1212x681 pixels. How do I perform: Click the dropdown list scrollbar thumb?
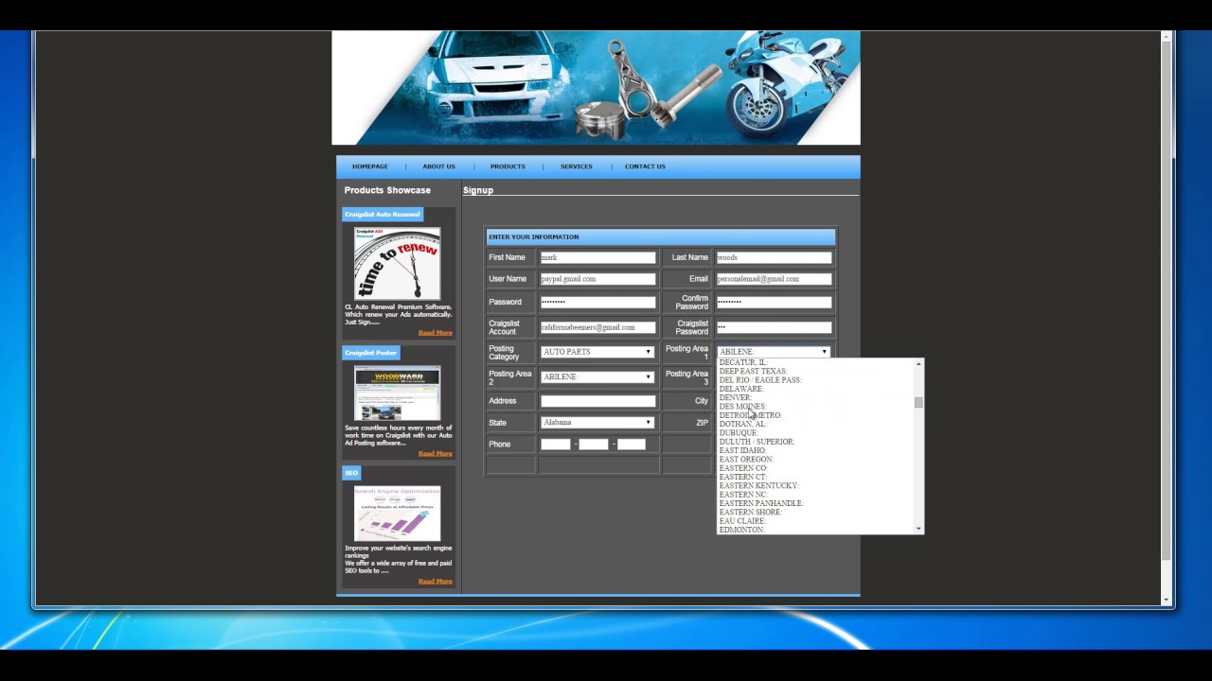click(918, 403)
